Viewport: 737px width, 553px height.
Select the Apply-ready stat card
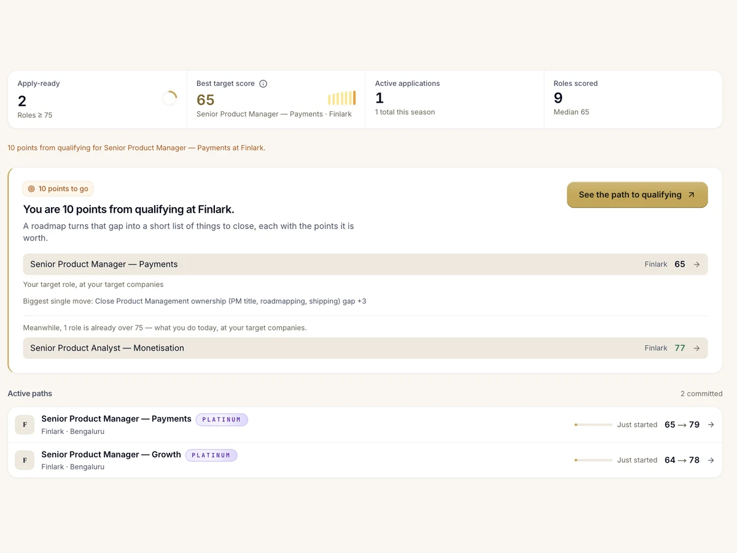pyautogui.click(x=97, y=100)
